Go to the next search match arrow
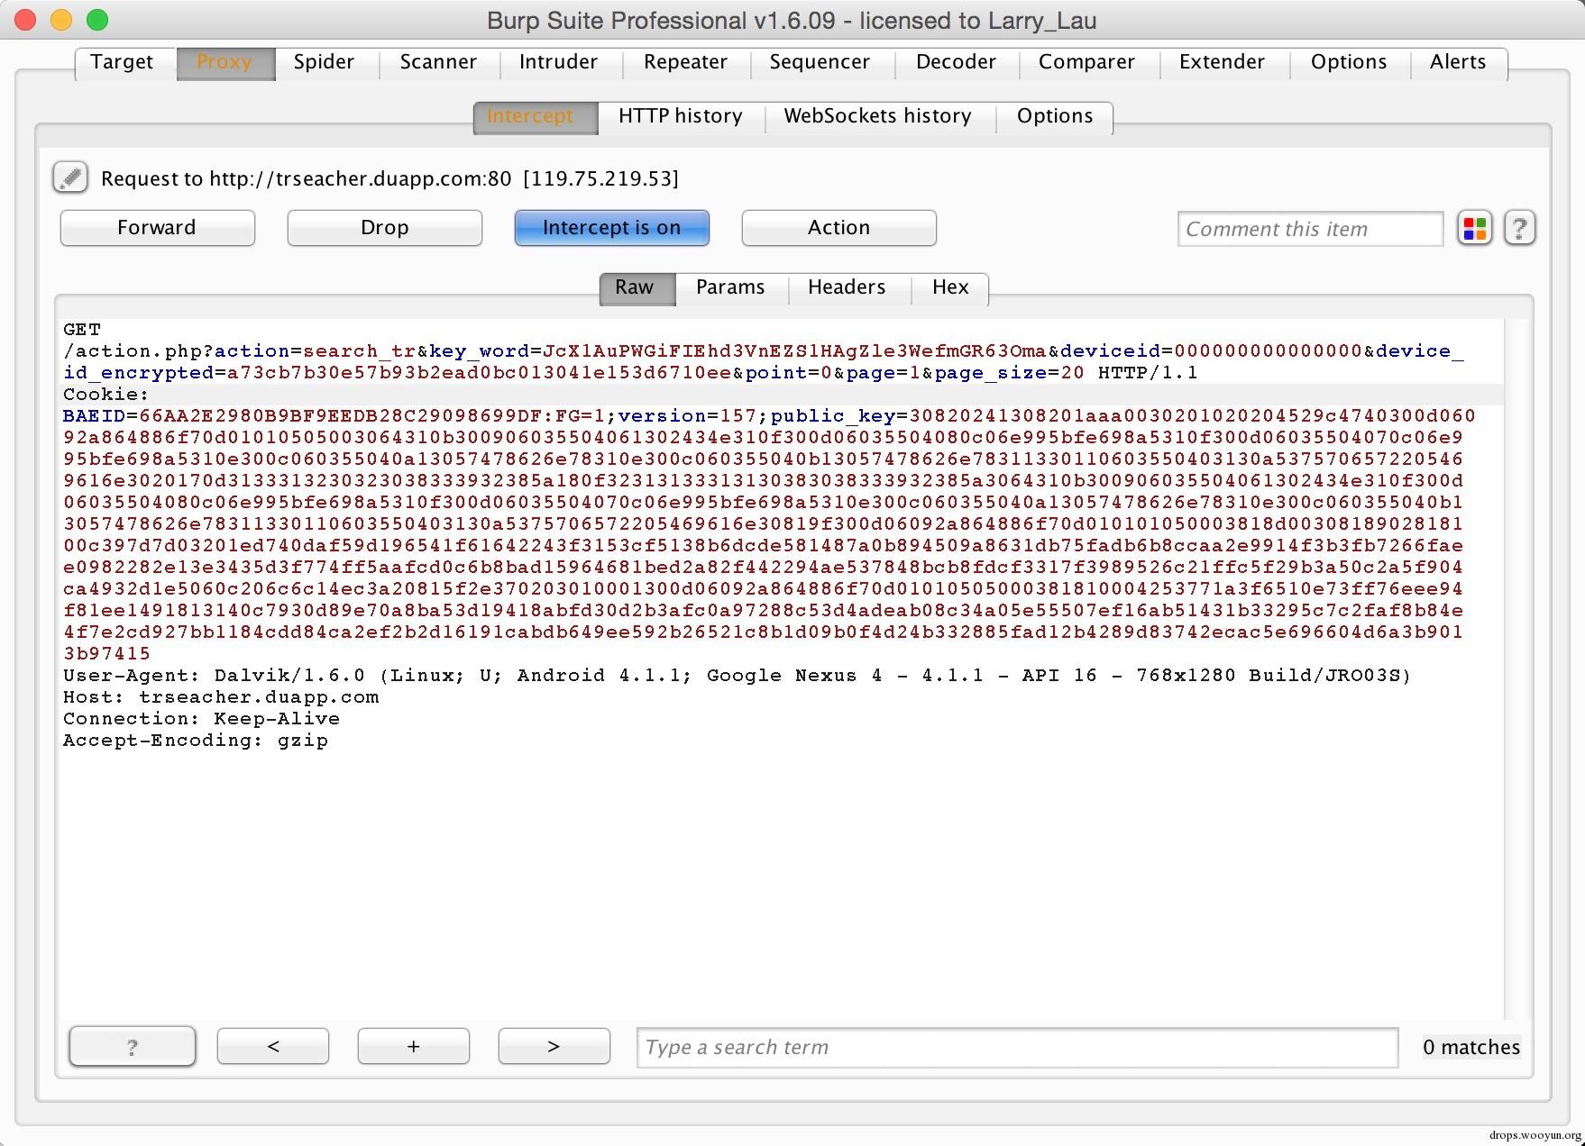Screen dimensions: 1585x1146 [x=554, y=1046]
